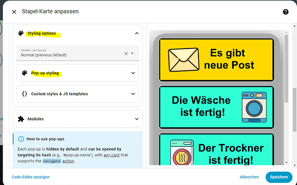The height and width of the screenshot is (185, 297).
Task: Expand the Modules section chevron
Action: pyautogui.click(x=136, y=119)
